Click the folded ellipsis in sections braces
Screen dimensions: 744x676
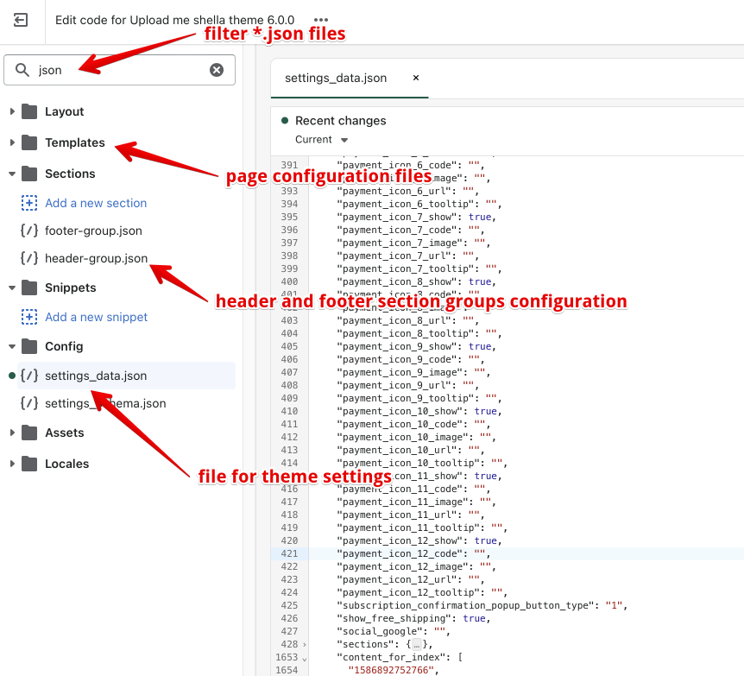pos(417,645)
